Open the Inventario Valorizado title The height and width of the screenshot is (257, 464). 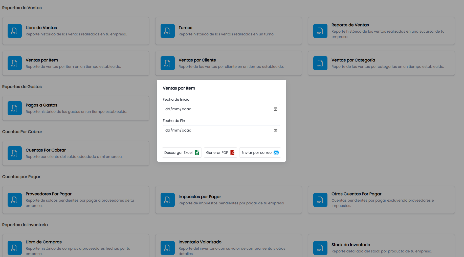[200, 242]
